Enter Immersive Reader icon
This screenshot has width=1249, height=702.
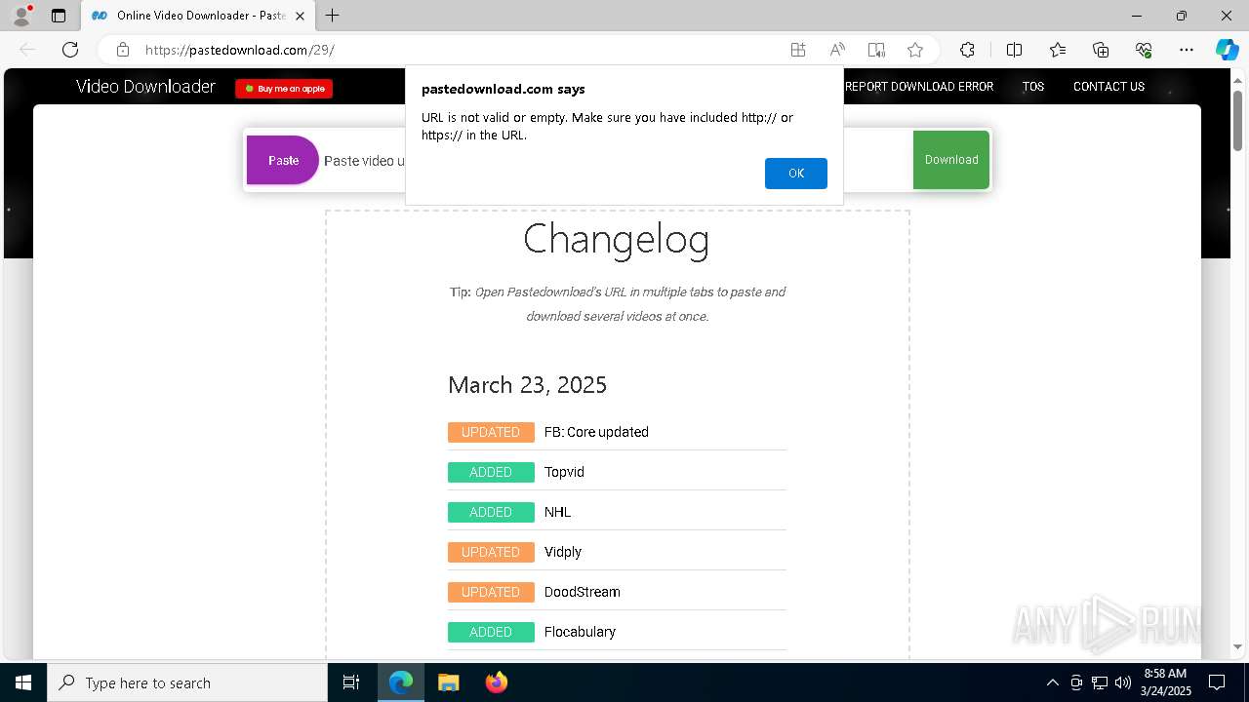click(x=876, y=50)
